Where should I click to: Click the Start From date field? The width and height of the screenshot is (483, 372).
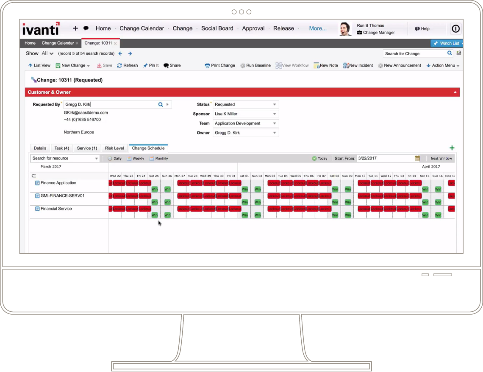(x=386, y=158)
